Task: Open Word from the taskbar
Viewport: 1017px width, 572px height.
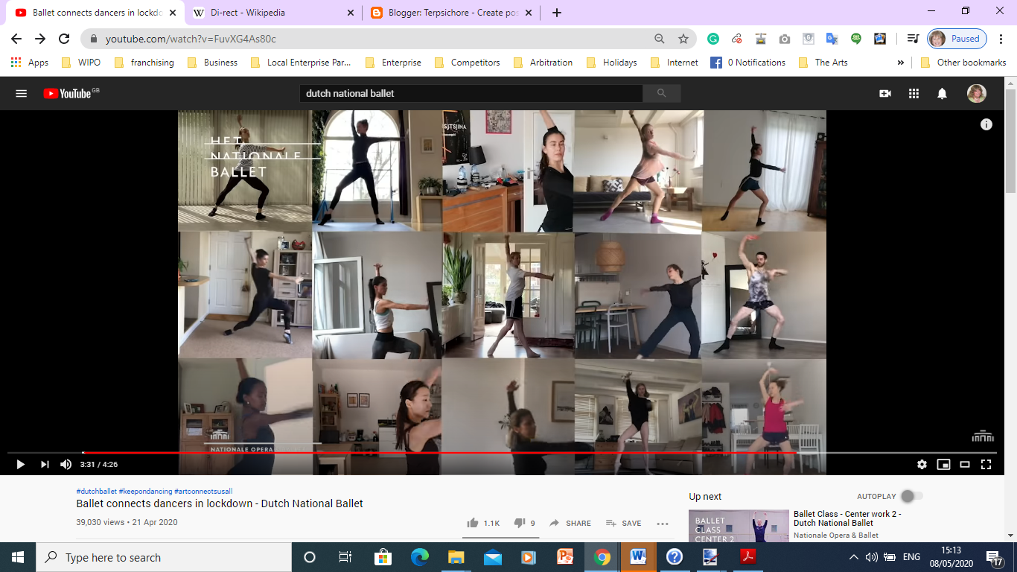Action: [x=638, y=557]
